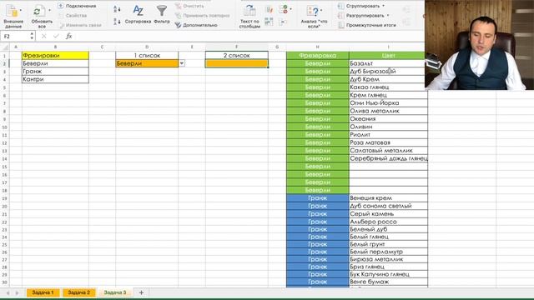Image resolution: width=534 pixels, height=300 pixels.
Task: Select the yellow Фрезировки header cell
Action: click(x=56, y=55)
